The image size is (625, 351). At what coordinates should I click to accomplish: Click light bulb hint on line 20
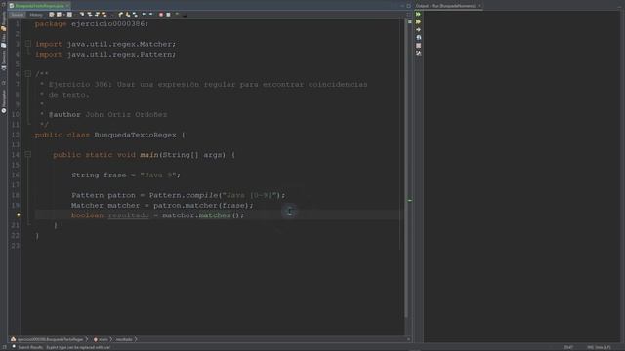pos(18,215)
